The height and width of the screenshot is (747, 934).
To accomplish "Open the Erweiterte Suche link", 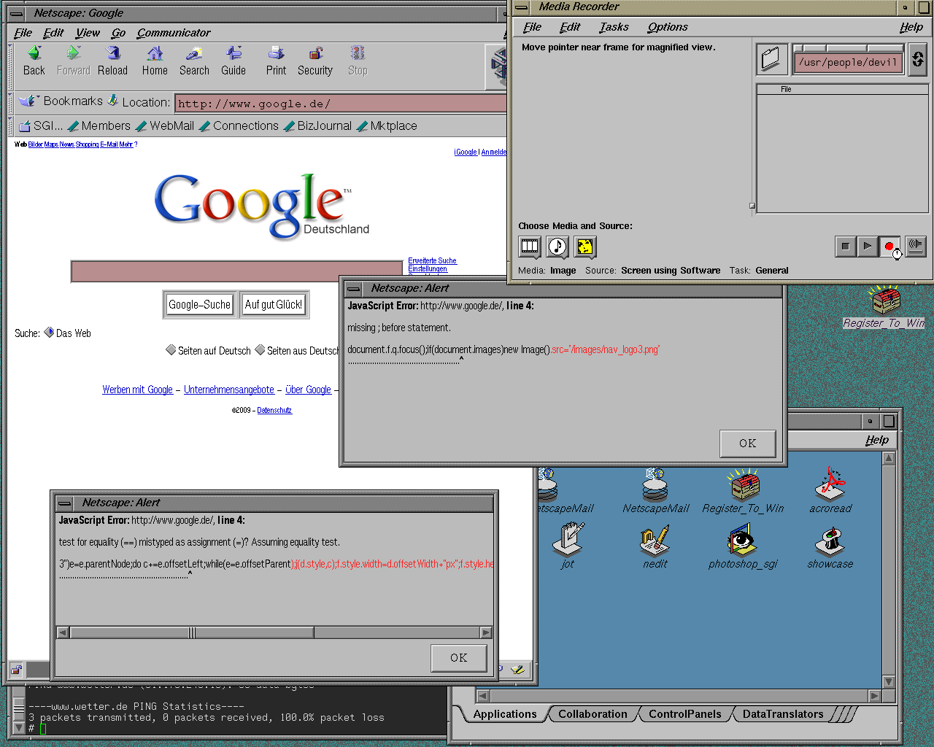I will (x=432, y=260).
